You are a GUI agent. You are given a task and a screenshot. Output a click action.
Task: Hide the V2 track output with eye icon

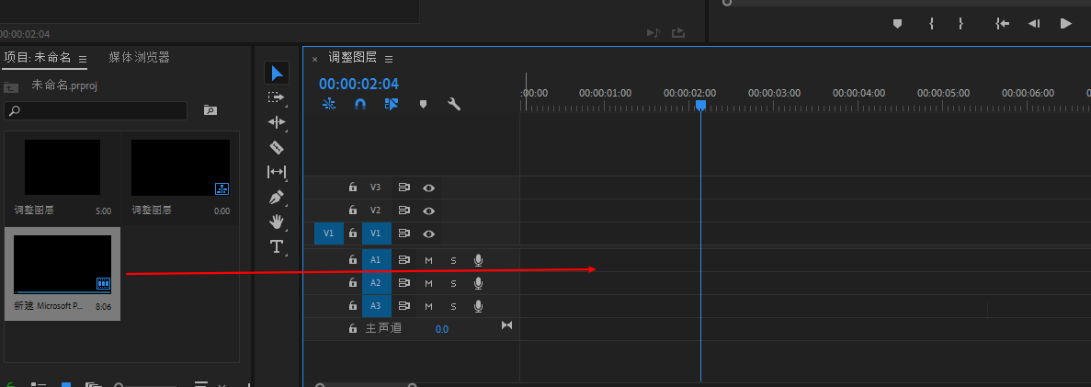tap(428, 211)
